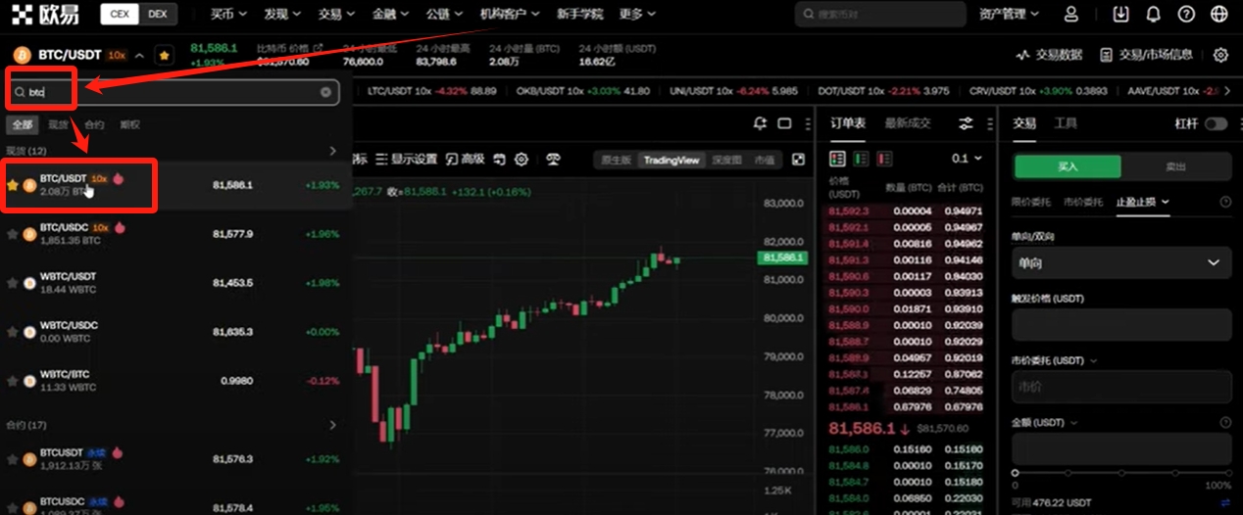
Task: Open order book filter settings icon
Action: point(966,123)
